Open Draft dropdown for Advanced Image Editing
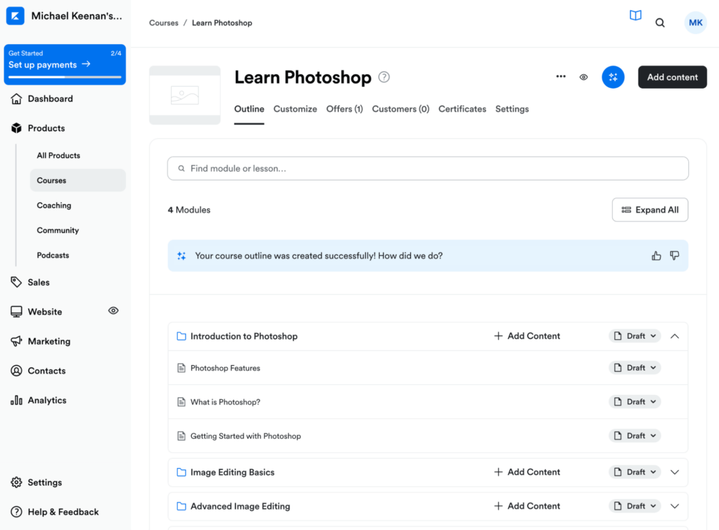 click(x=634, y=505)
